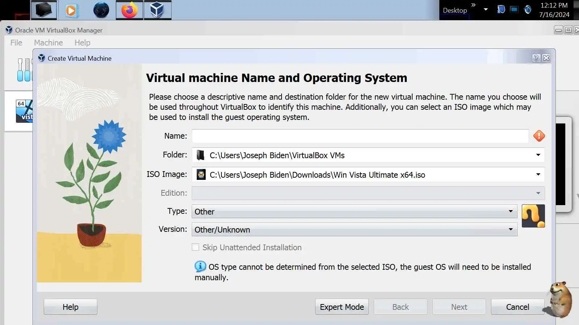Open the Help menu in menu bar
Screen dimensions: 579x325
click(x=82, y=43)
